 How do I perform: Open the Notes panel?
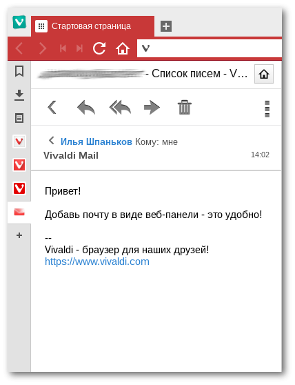[x=19, y=118]
